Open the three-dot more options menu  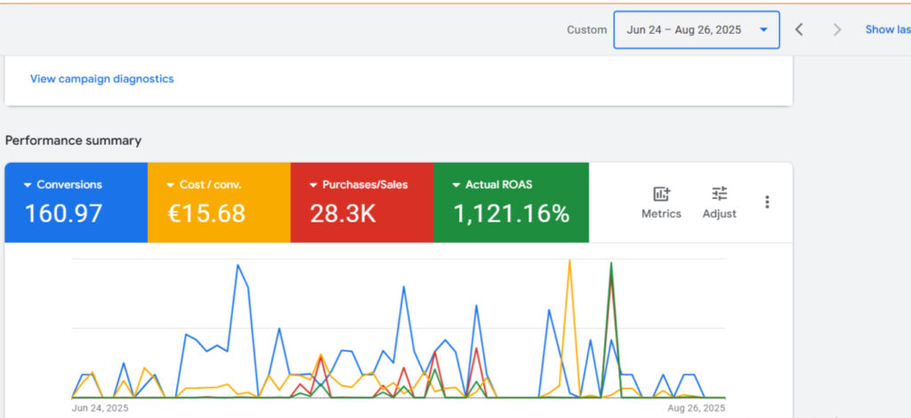[x=767, y=202]
